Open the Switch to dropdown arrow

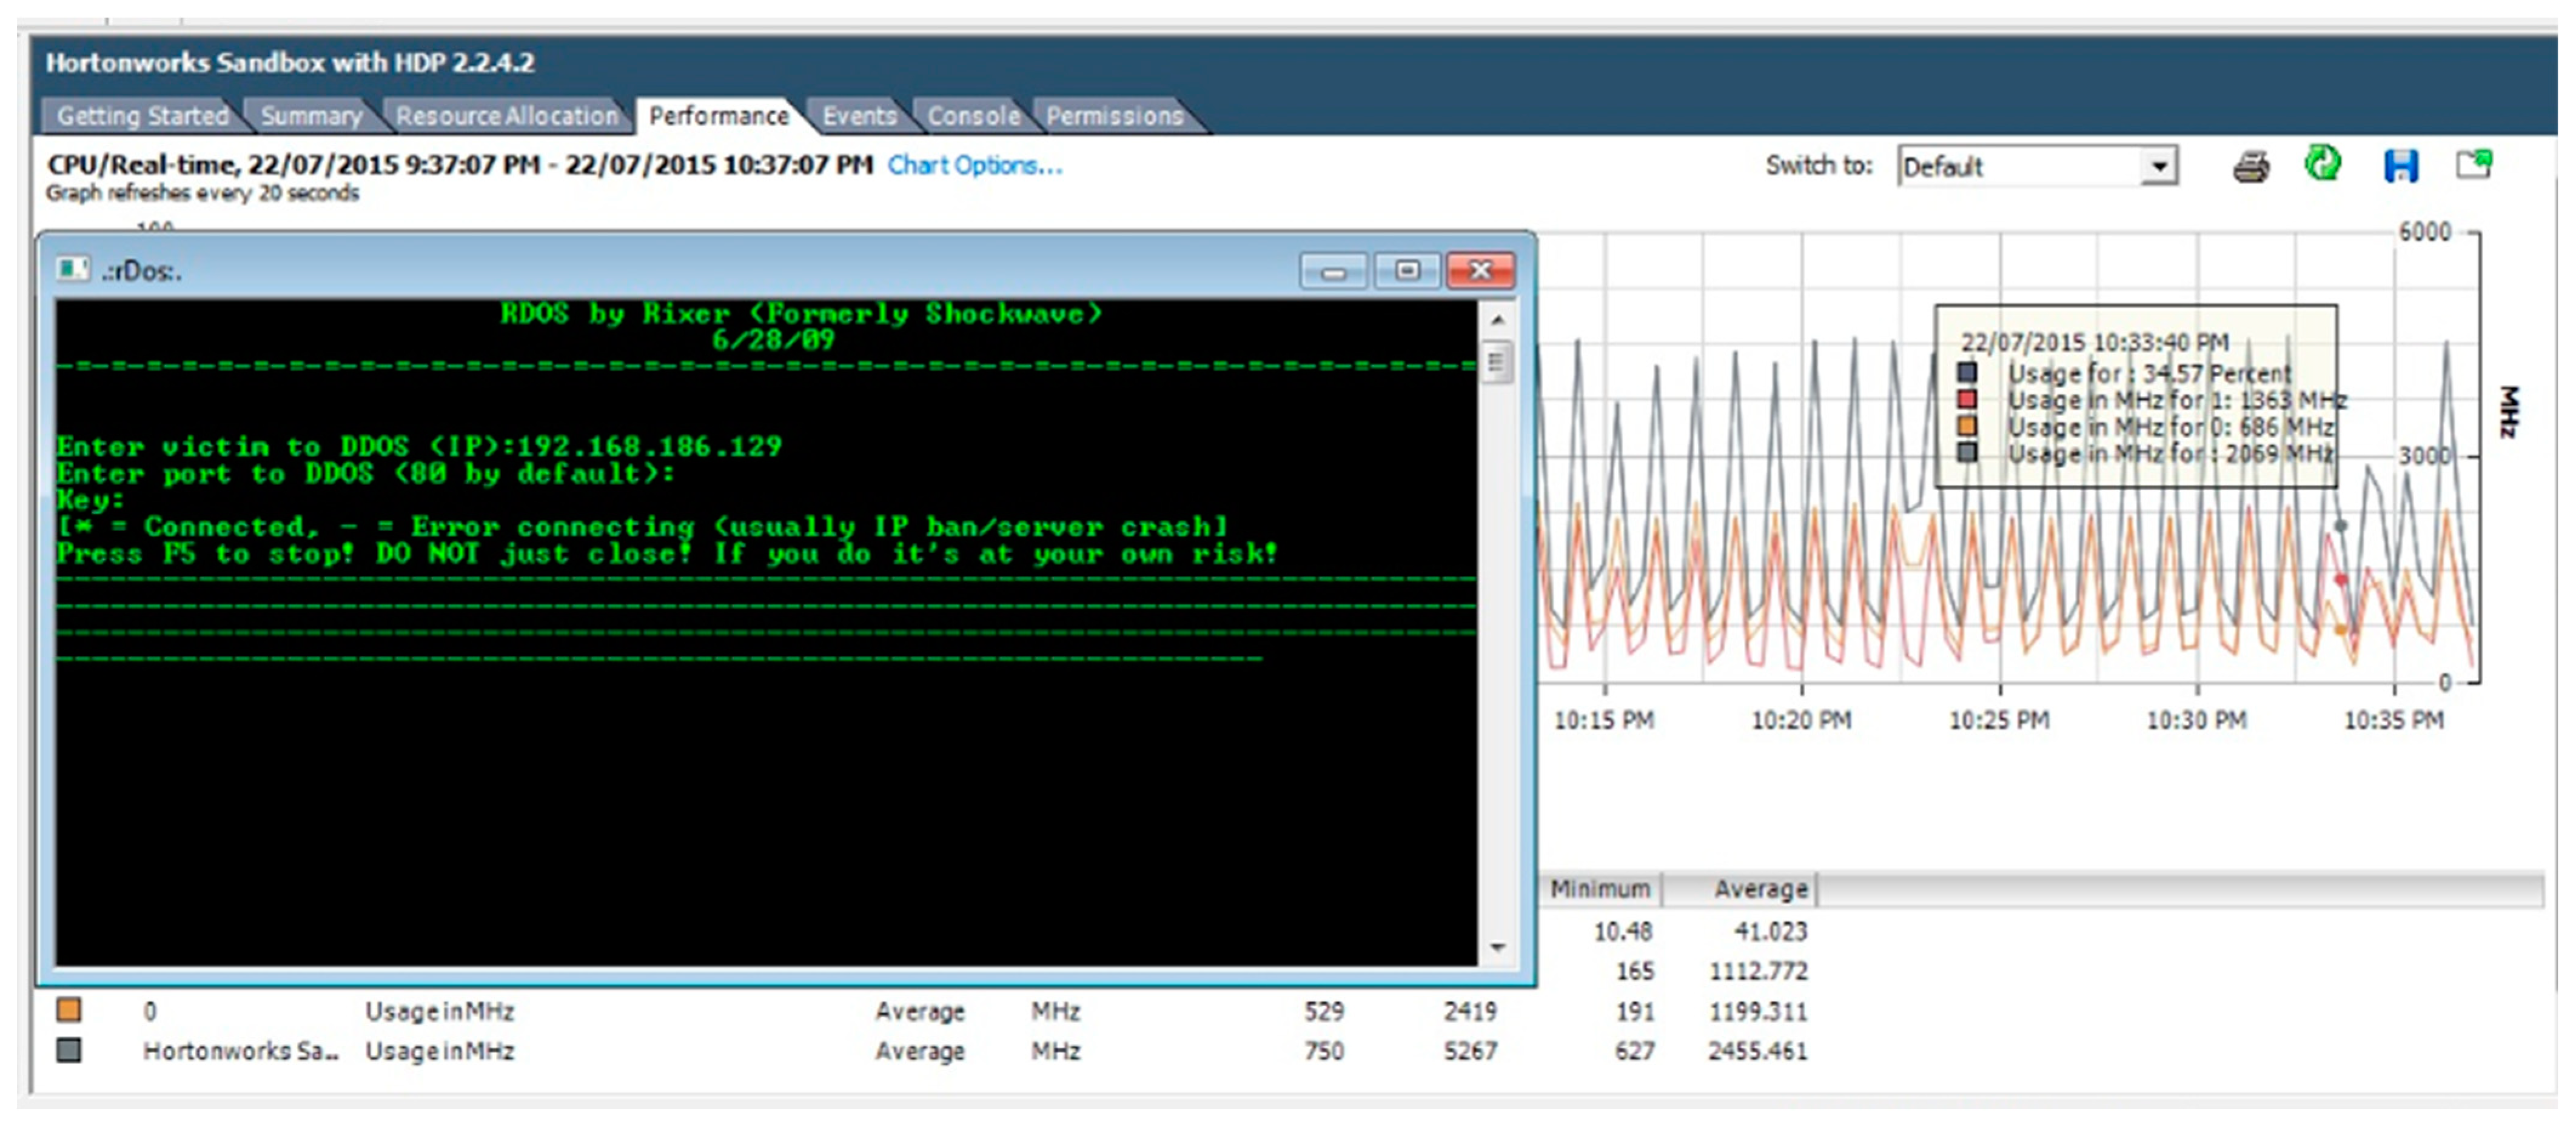2159,166
